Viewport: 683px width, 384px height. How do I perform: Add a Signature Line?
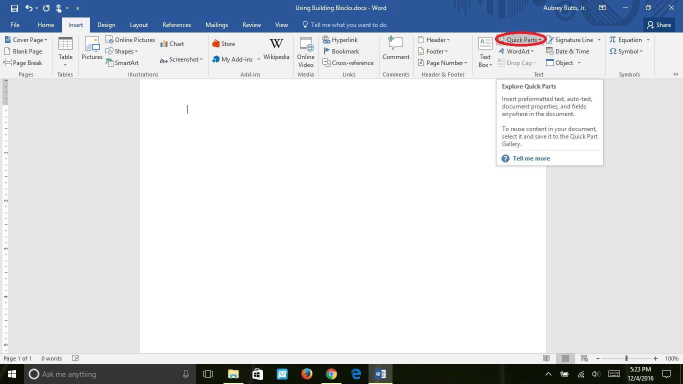pos(569,40)
